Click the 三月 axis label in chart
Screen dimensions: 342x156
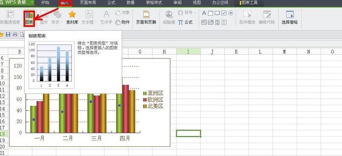click(96, 138)
